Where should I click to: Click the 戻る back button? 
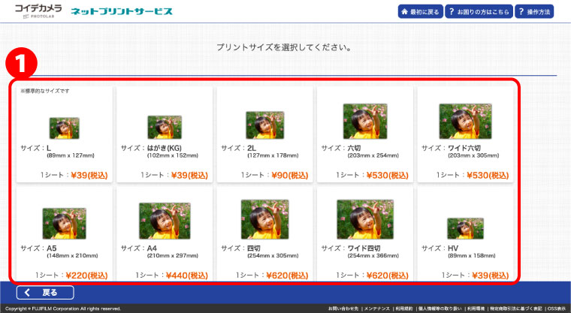pos(47,293)
